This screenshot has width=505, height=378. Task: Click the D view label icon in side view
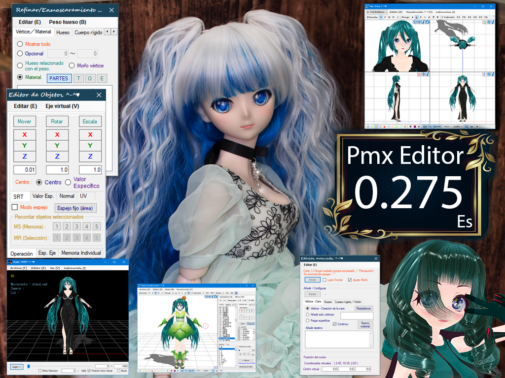(x=419, y=74)
